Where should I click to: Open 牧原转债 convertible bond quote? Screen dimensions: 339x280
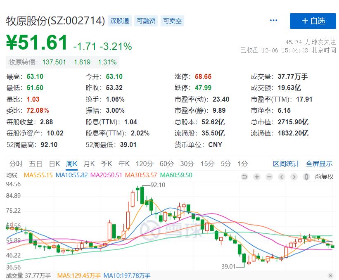(62, 62)
